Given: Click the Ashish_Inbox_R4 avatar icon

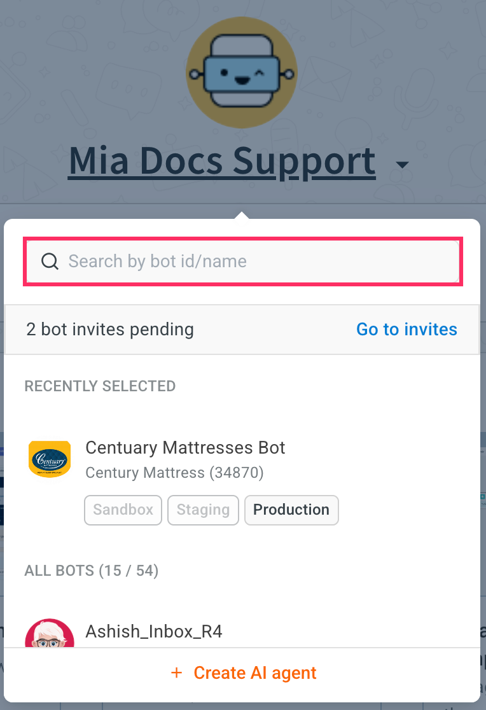Looking at the screenshot, I should (x=50, y=634).
